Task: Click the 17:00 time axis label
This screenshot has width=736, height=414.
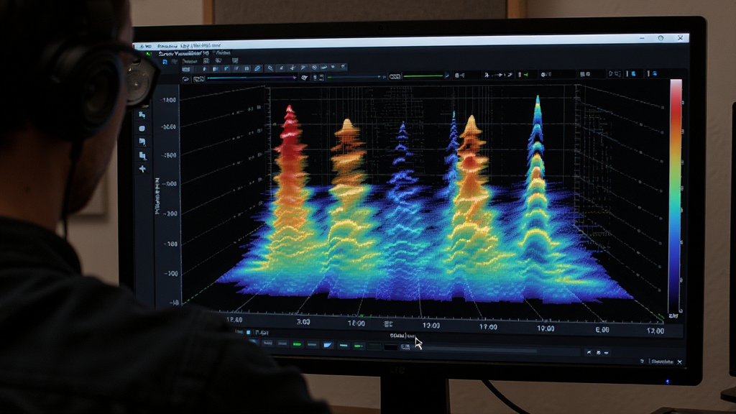Action: (488, 327)
